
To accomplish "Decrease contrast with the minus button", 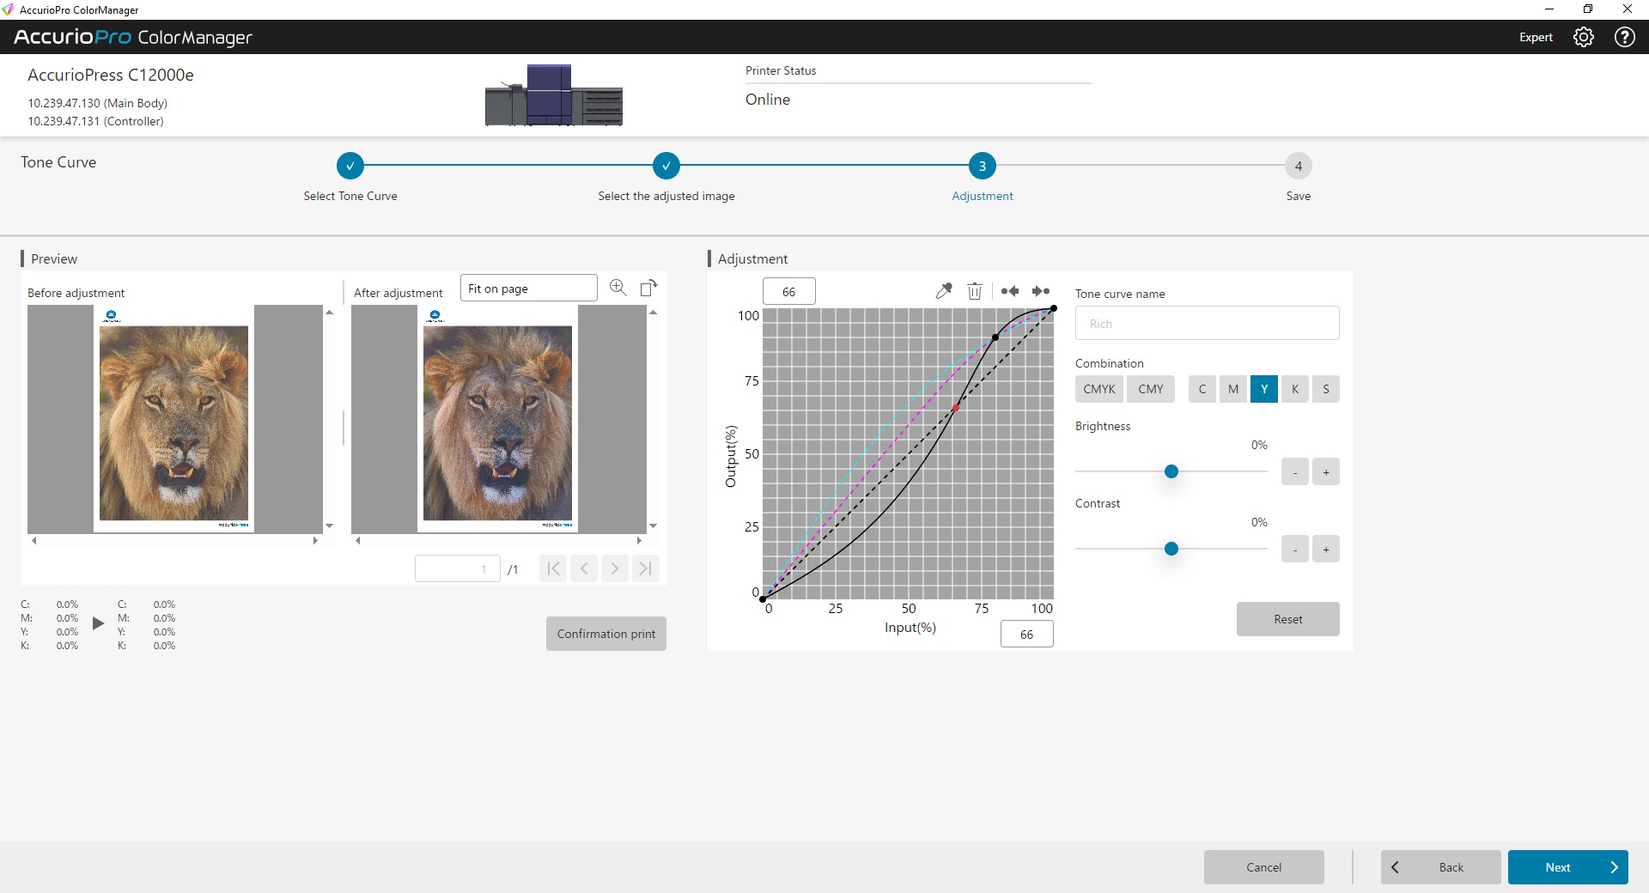I will [1295, 549].
